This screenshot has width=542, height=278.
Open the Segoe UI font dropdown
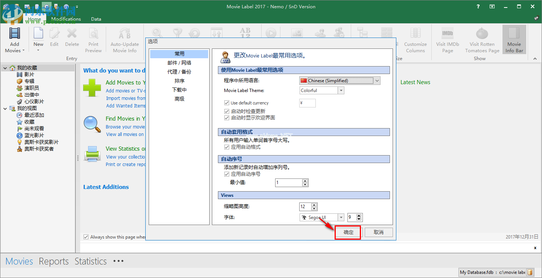coord(341,218)
